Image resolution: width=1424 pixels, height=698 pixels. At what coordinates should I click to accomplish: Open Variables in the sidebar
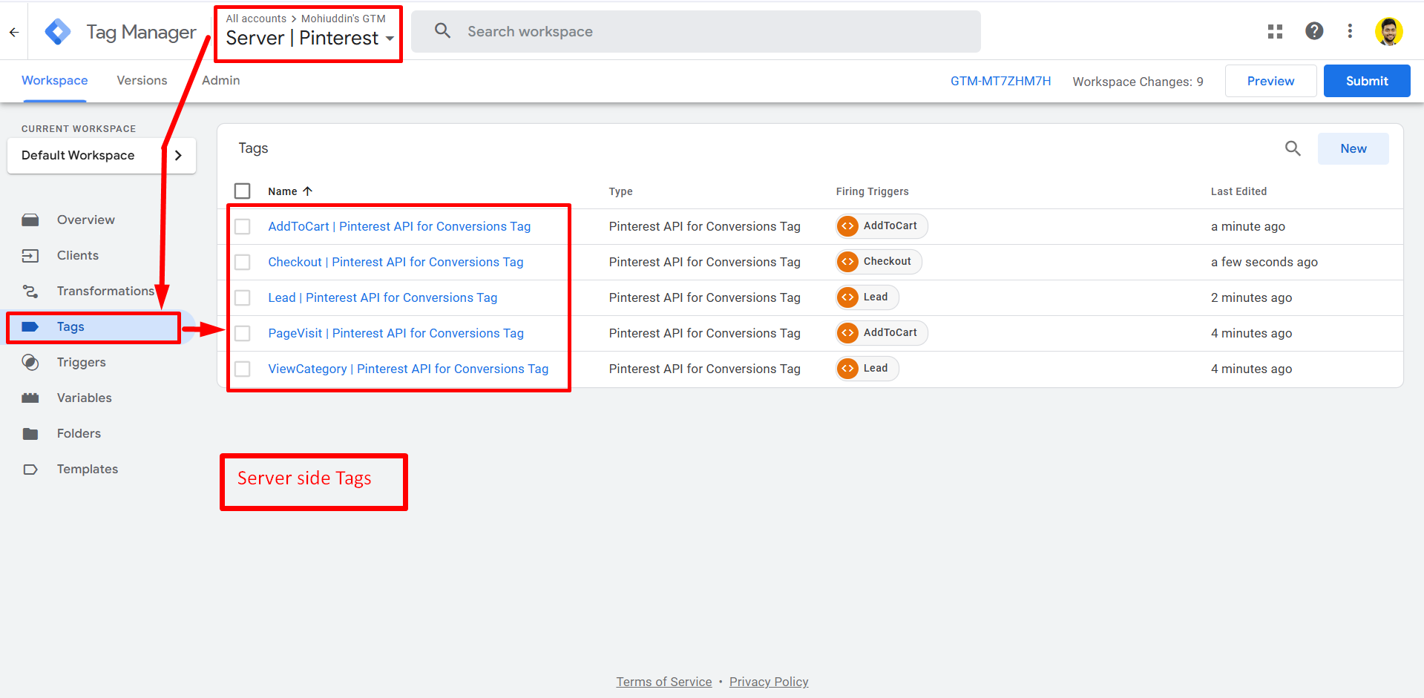84,398
